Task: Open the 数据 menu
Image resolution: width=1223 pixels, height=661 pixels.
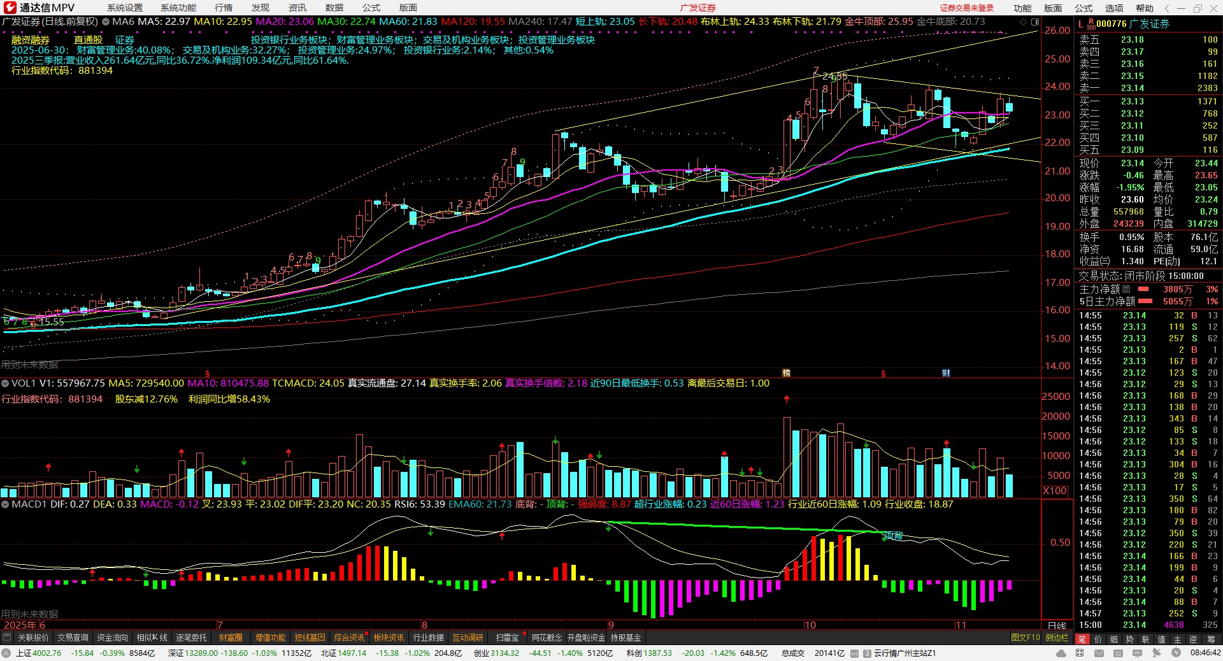Action: click(334, 8)
